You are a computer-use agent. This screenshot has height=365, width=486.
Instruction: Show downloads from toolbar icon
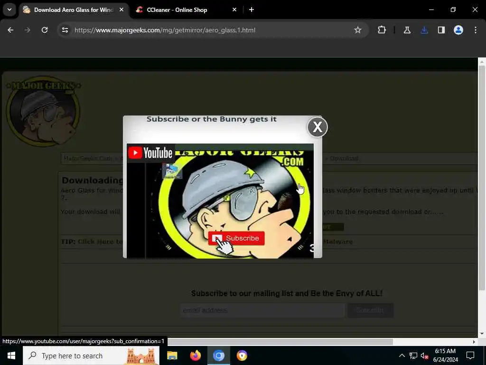(424, 30)
